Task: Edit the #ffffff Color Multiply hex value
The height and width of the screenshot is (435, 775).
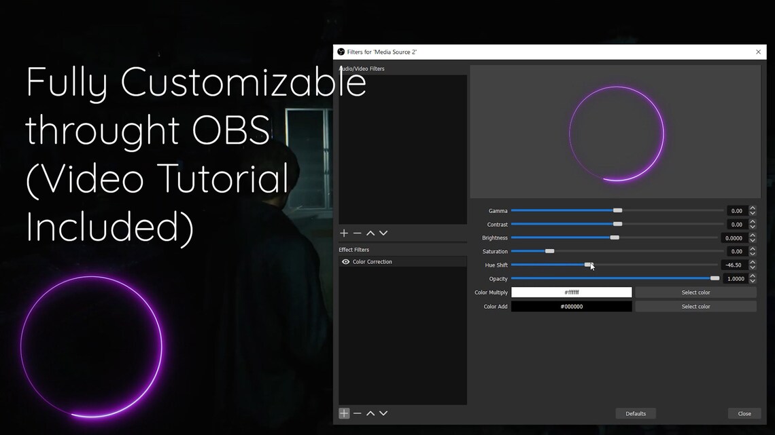Action: (x=571, y=292)
